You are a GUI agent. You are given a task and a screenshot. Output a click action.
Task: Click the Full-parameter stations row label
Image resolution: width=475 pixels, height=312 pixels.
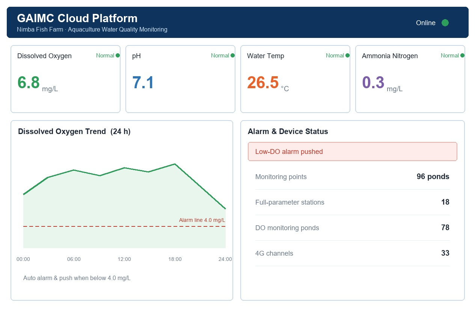290,202
